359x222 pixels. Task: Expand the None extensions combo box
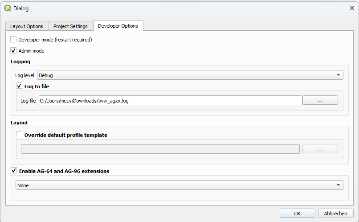pos(179,185)
